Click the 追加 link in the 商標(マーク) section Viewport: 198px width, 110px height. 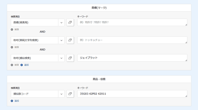[25, 65]
